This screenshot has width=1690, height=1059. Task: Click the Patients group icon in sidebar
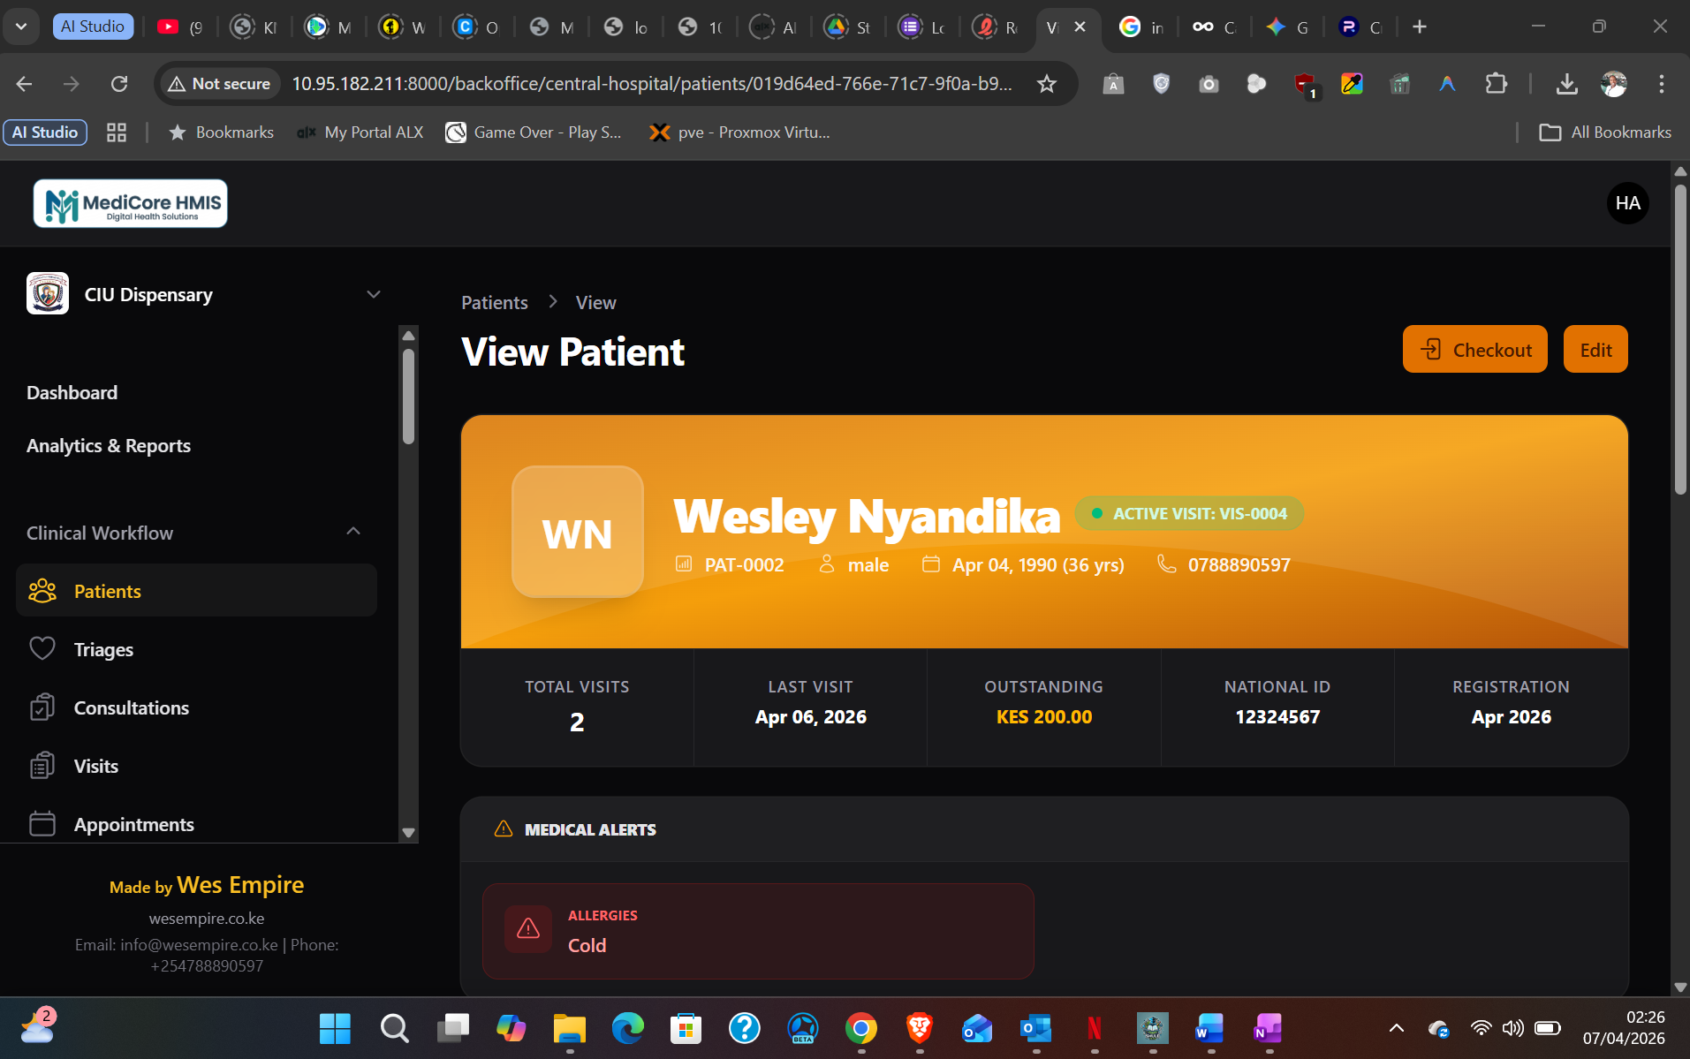point(42,591)
